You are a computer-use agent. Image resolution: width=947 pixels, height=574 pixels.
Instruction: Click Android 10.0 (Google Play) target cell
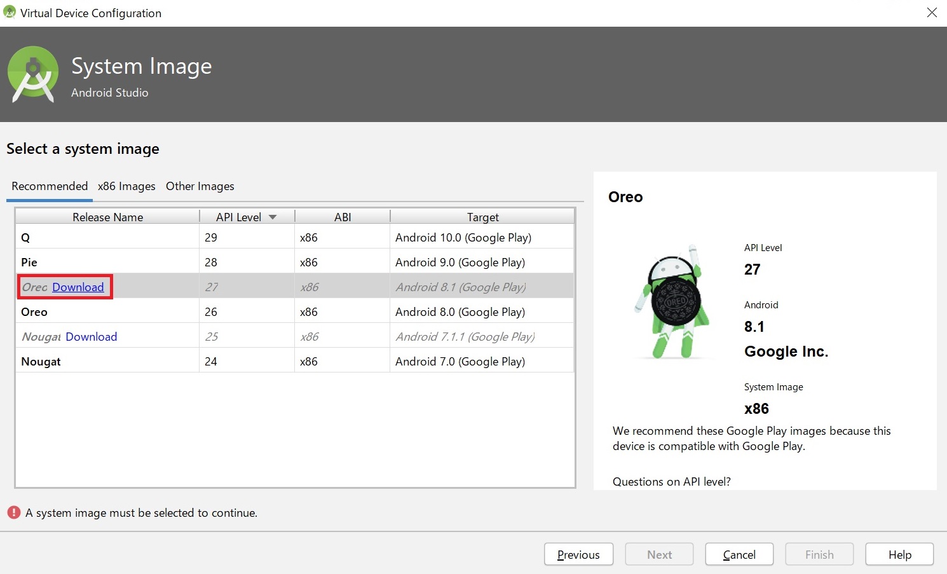click(482, 237)
